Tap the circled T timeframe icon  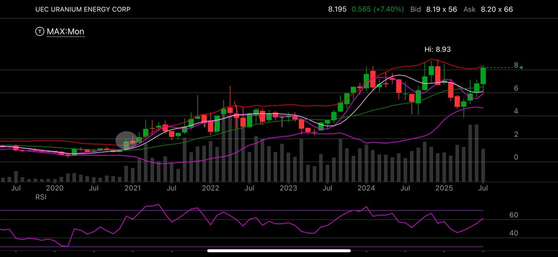40,32
